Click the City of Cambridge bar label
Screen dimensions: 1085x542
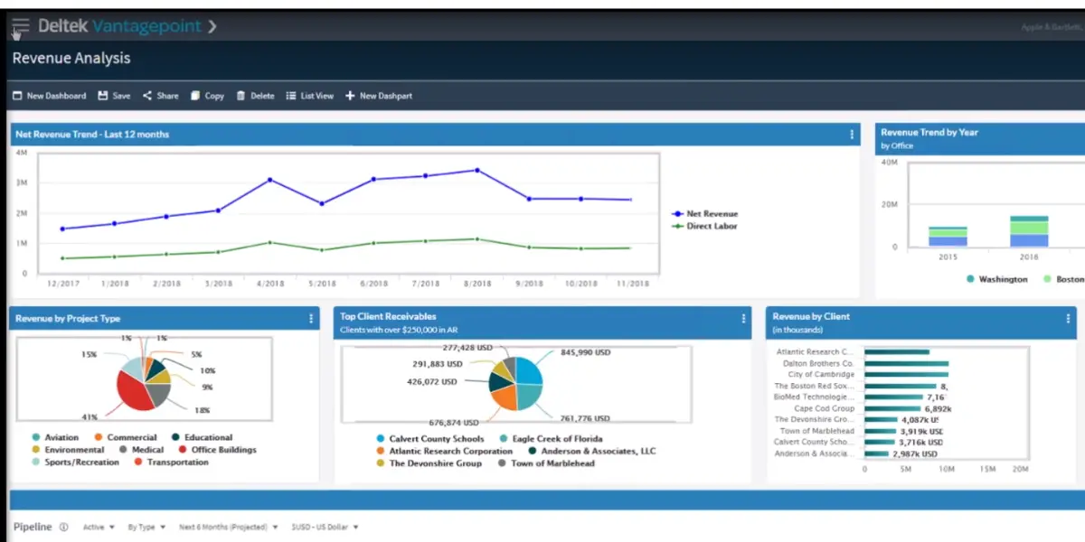tap(821, 374)
